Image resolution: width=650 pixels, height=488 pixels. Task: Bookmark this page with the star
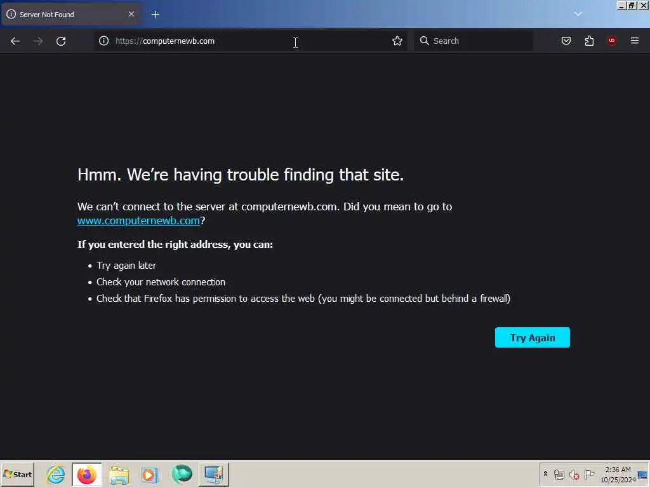tap(397, 41)
